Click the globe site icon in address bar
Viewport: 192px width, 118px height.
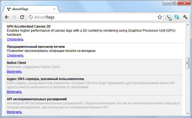coord(30,17)
